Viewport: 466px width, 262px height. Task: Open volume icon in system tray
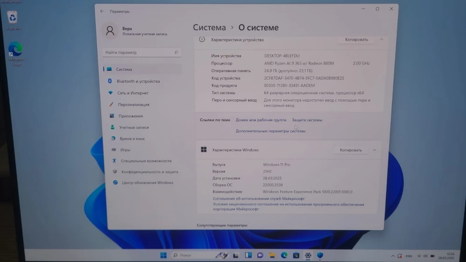tap(425, 256)
